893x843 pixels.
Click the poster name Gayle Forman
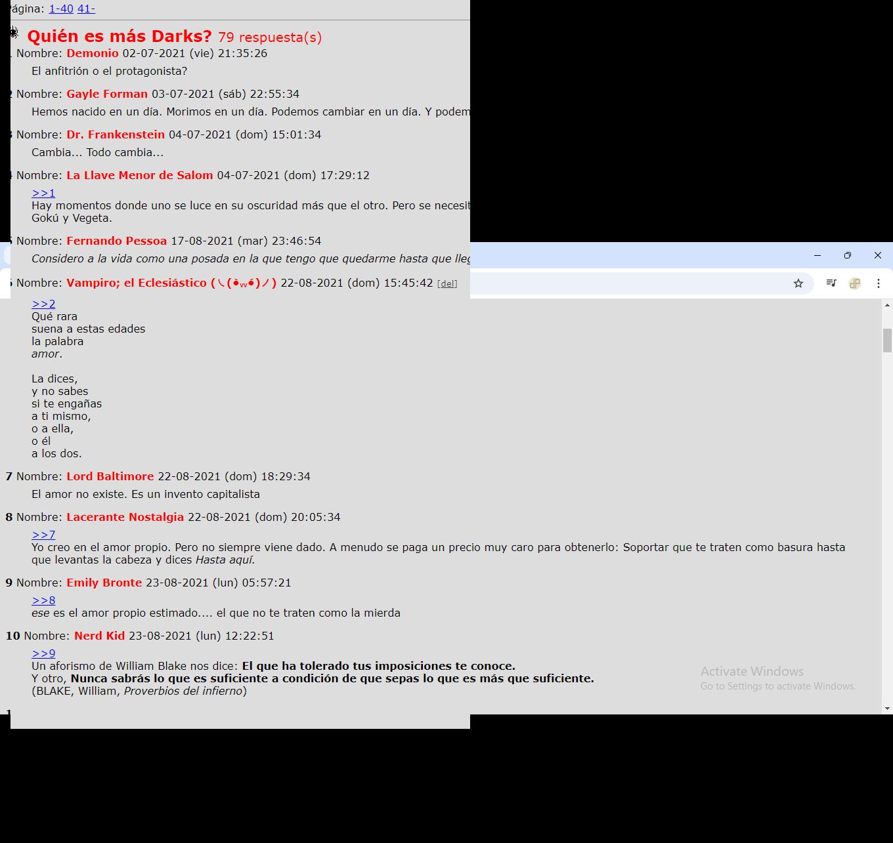point(107,94)
